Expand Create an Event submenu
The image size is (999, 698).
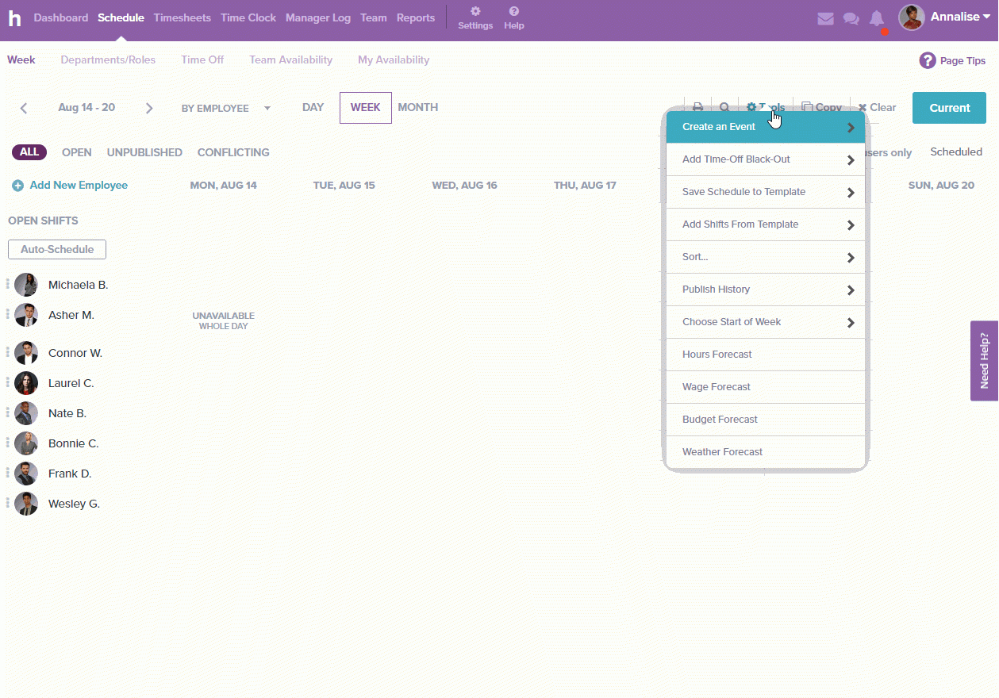(766, 127)
